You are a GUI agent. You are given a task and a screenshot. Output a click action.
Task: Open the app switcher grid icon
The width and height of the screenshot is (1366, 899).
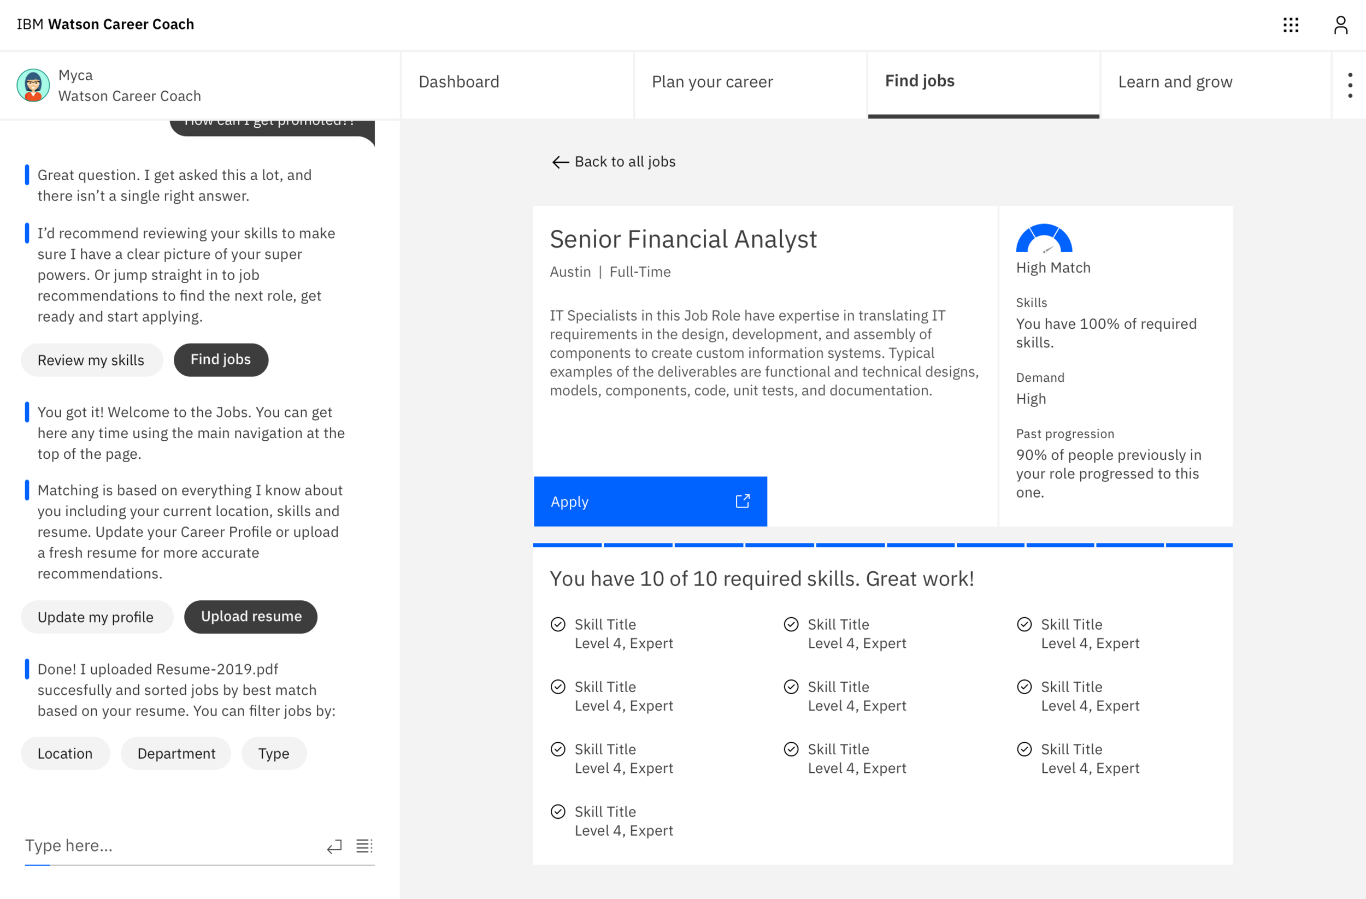tap(1290, 25)
